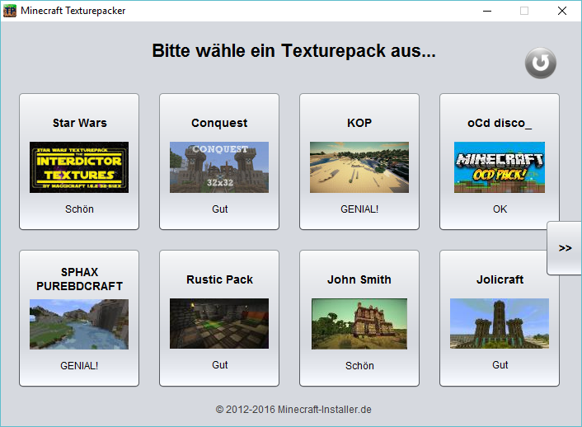This screenshot has height=427, width=582.
Task: Open the Star Wars Interdictor textures thumbnail
Action: tap(79, 167)
